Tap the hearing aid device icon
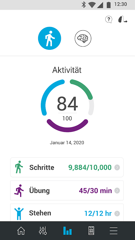This screenshot has width=135, height=240. [x=123, y=19]
